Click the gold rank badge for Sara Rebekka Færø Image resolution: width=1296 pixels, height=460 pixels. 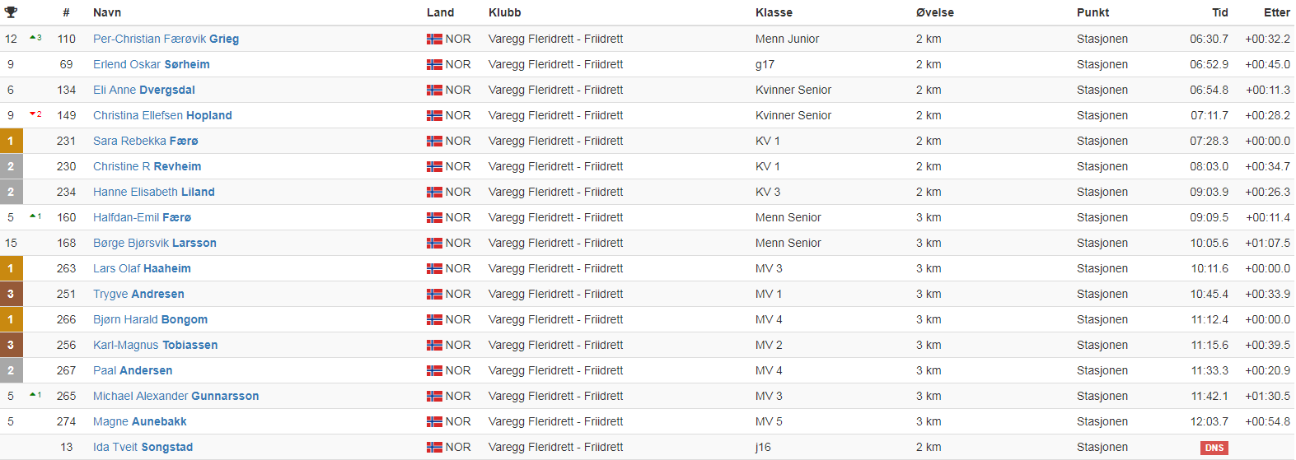(x=11, y=141)
